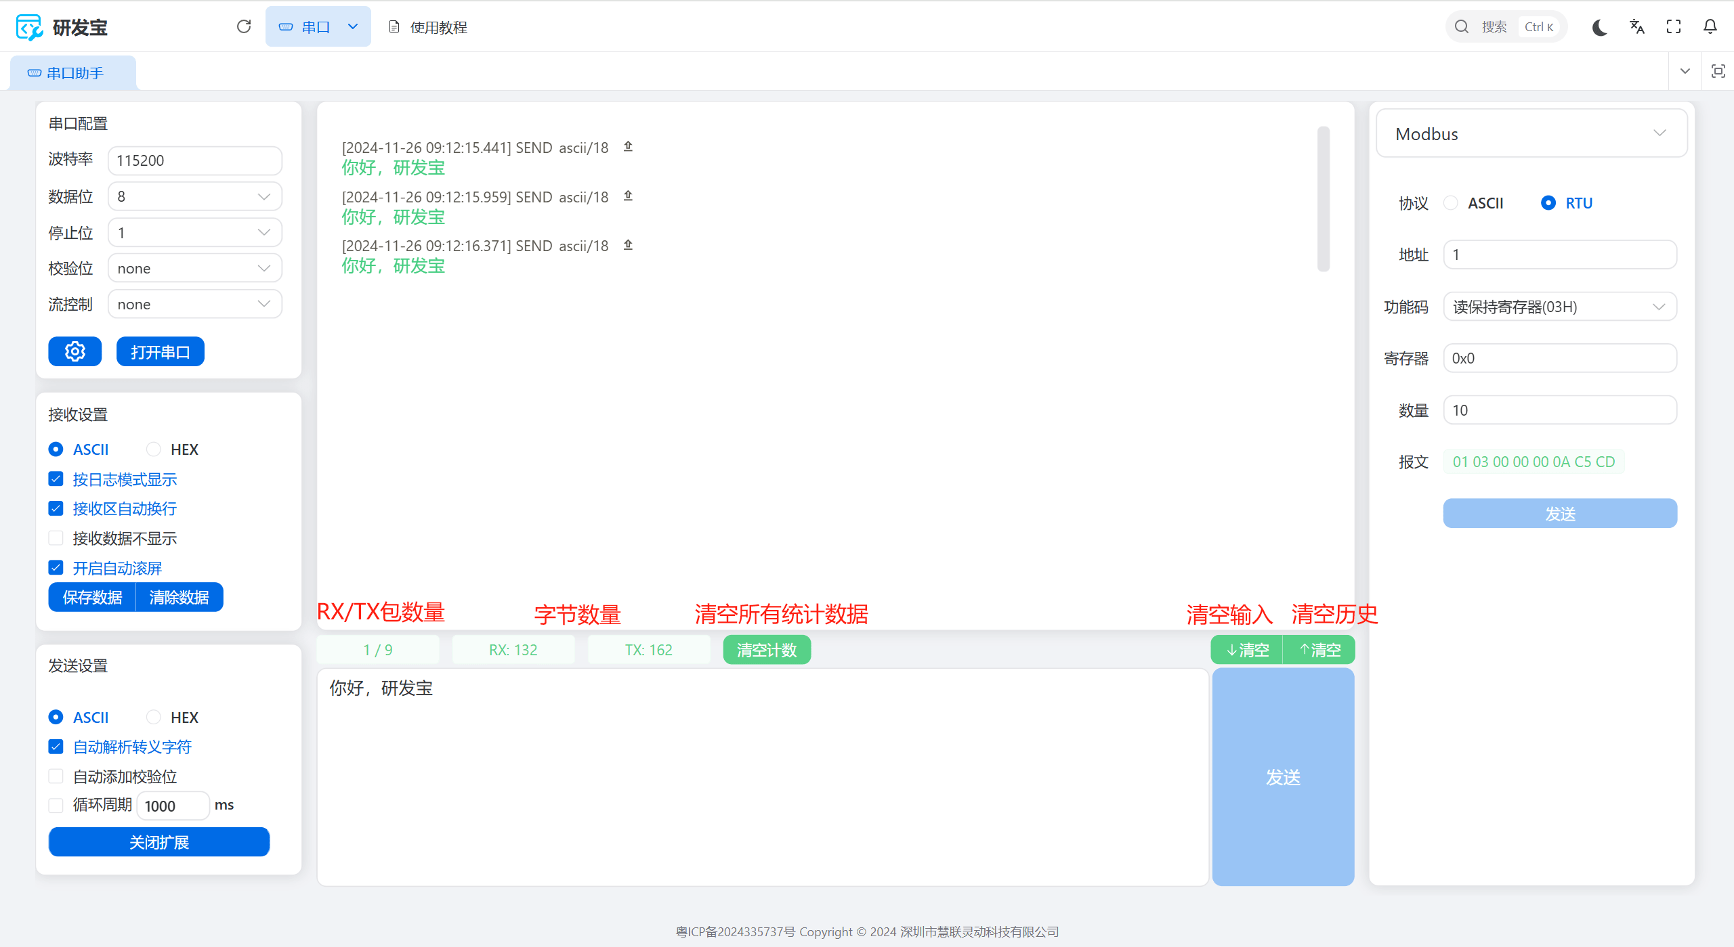
Task: Open the 使用教程 menu item
Action: tap(428, 27)
